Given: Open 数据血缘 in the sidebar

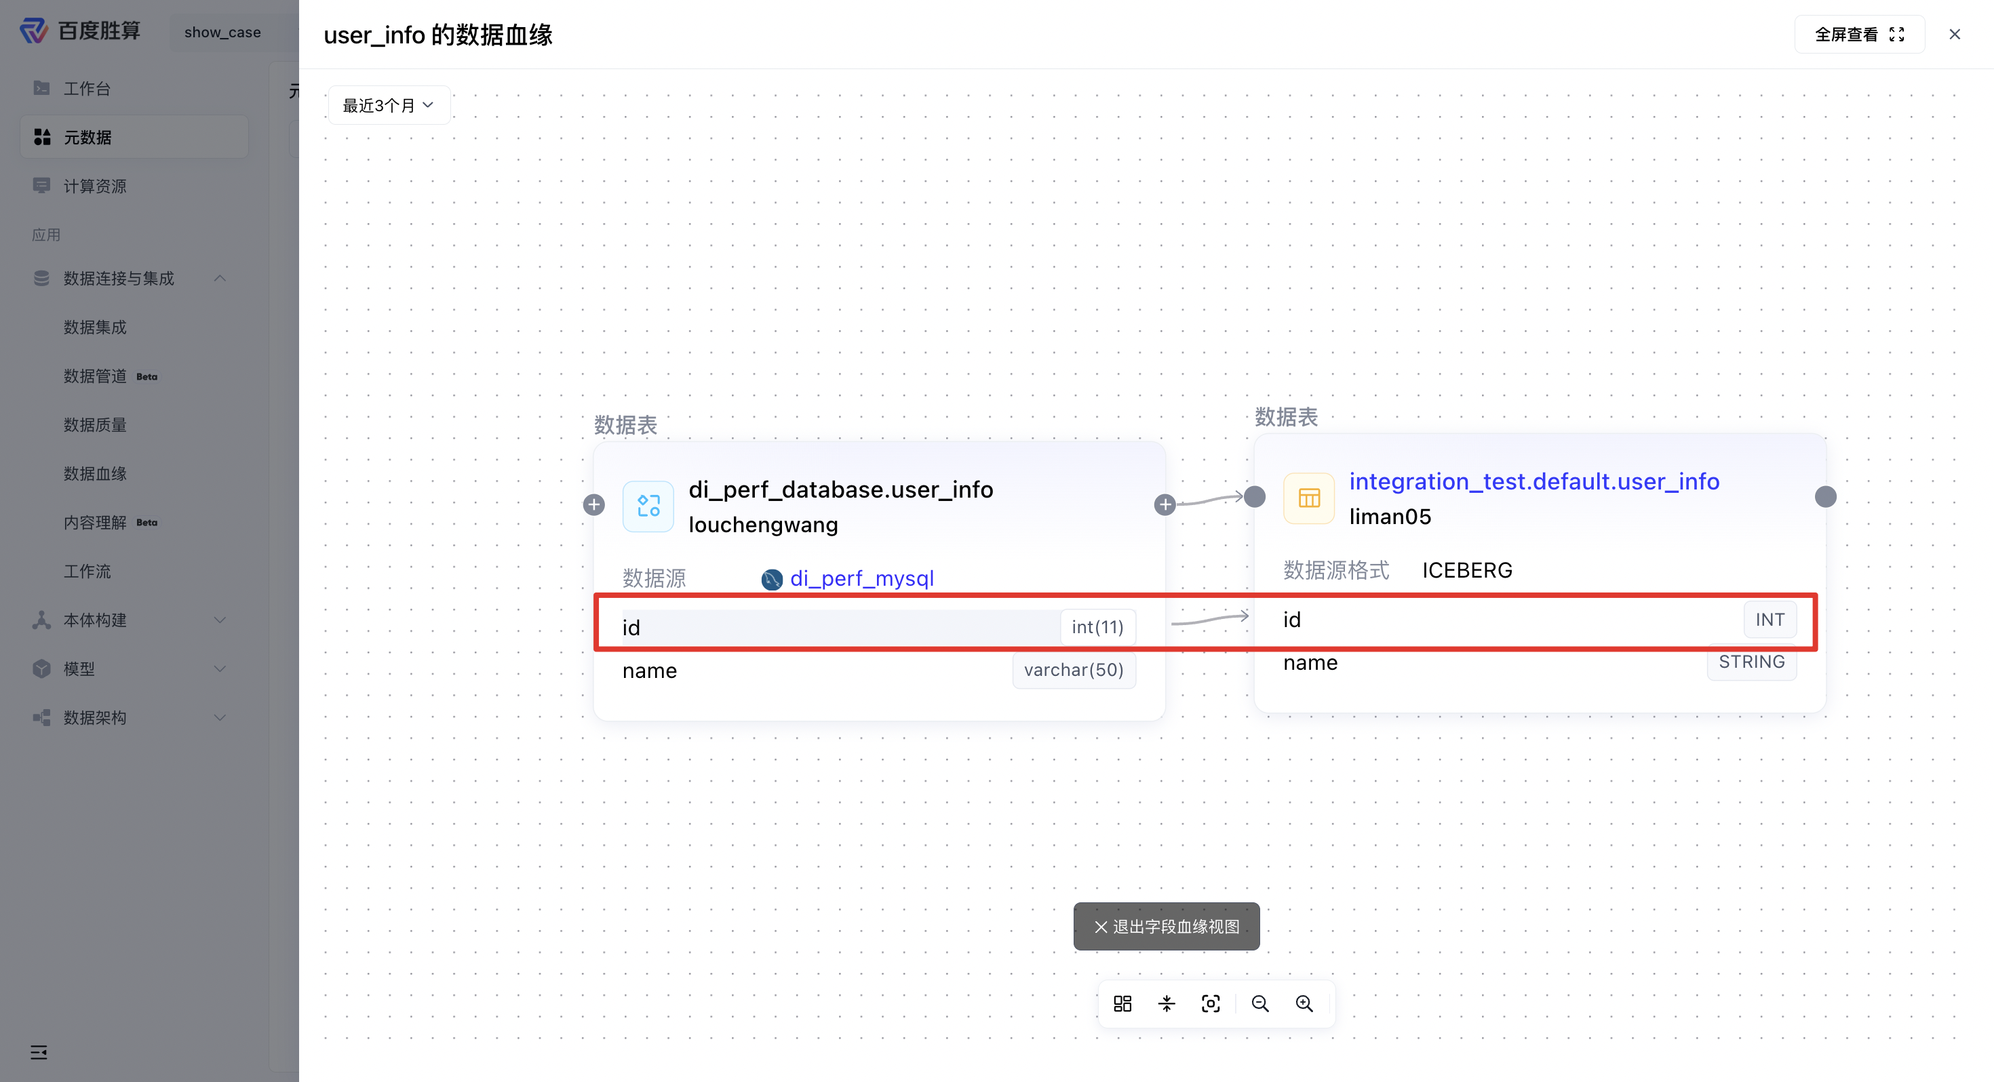Looking at the screenshot, I should 95,473.
